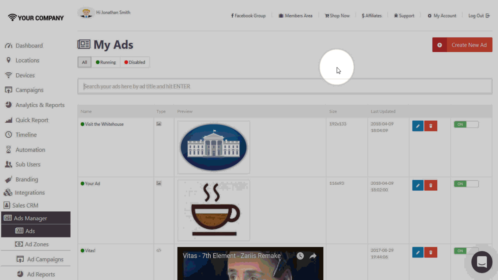The height and width of the screenshot is (280, 498).
Task: Delete the Your Ad entry
Action: tap(431, 185)
